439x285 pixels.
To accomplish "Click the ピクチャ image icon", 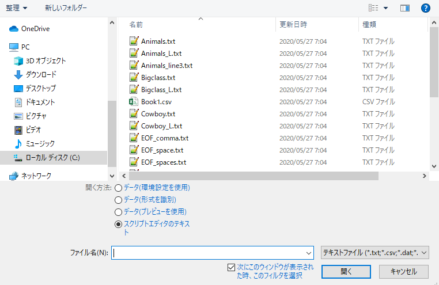I will [18, 116].
